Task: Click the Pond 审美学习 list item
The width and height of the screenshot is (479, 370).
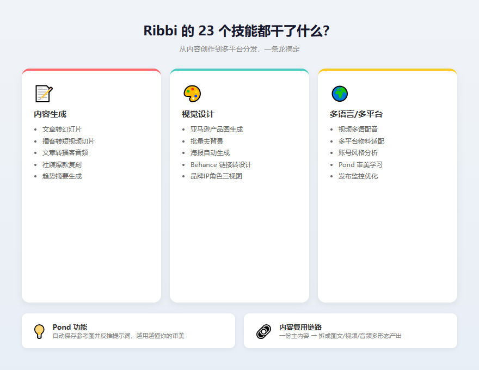Action: (x=361, y=164)
